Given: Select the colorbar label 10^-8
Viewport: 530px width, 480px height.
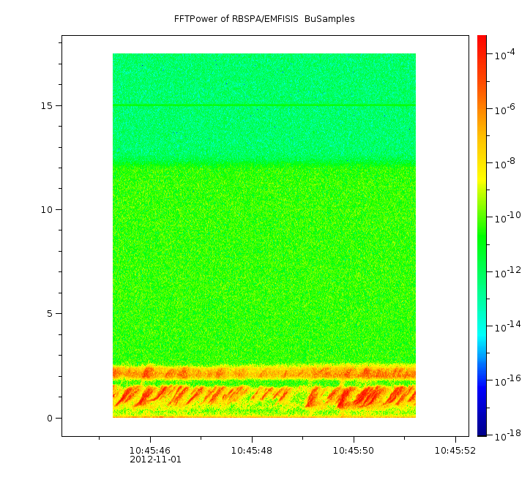Looking at the screenshot, I should pyautogui.click(x=504, y=164).
